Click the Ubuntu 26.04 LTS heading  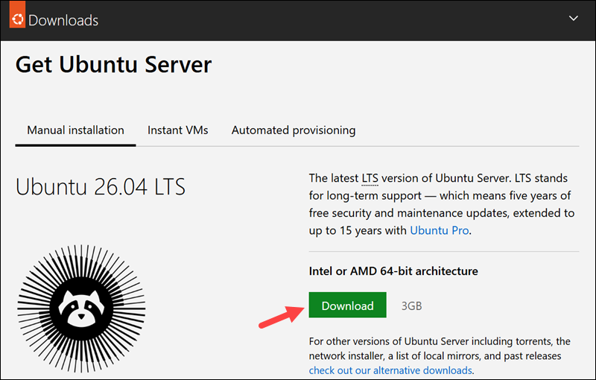tap(101, 187)
